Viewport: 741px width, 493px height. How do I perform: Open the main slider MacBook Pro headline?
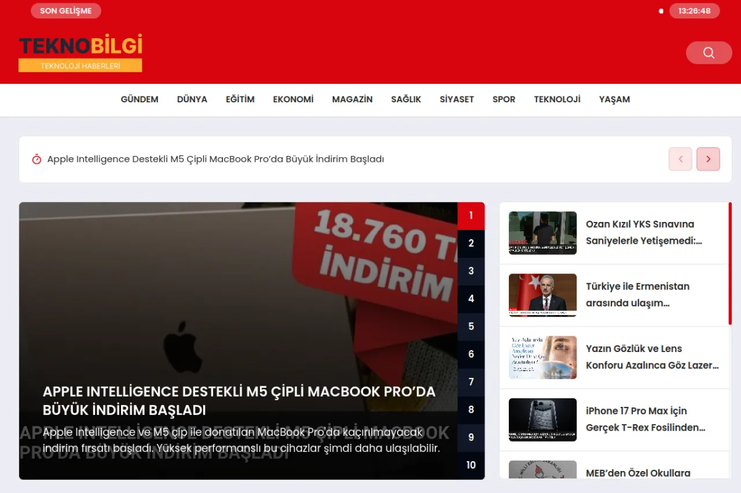(239, 401)
